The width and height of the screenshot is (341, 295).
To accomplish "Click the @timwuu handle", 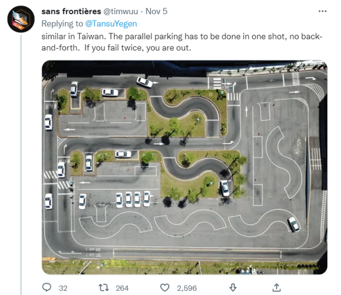I will tap(120, 11).
